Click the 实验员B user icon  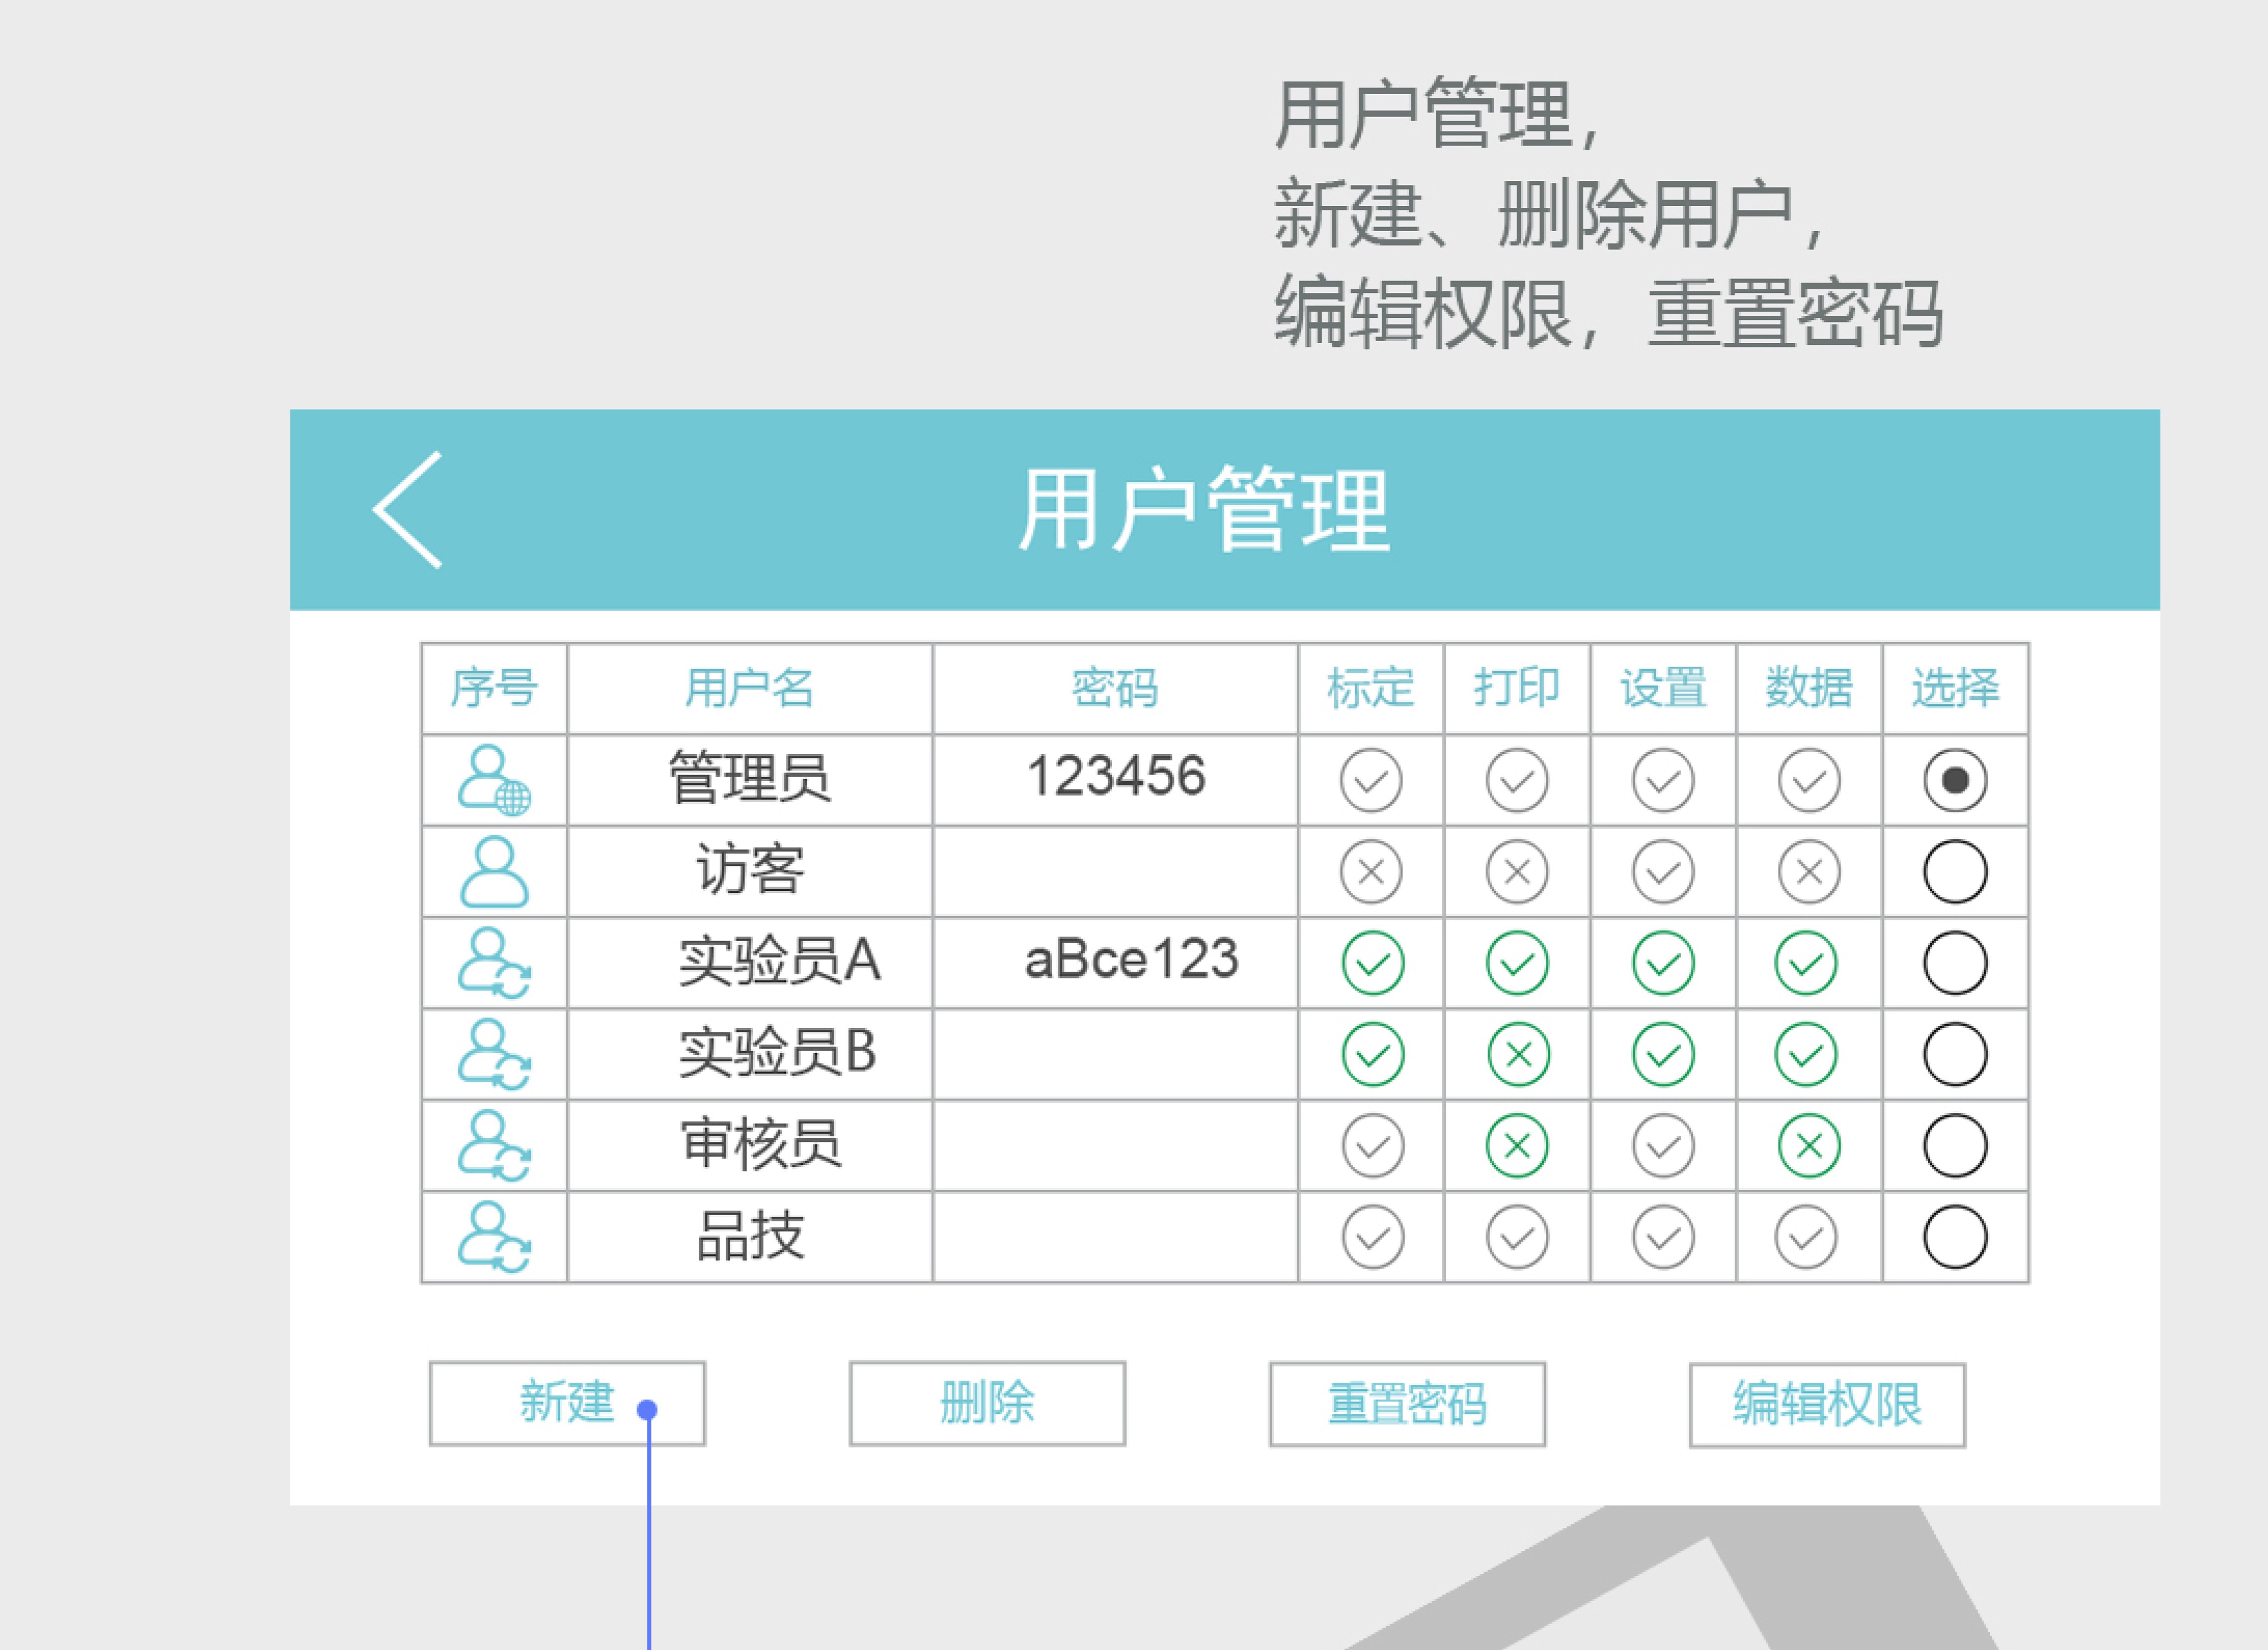(494, 1055)
